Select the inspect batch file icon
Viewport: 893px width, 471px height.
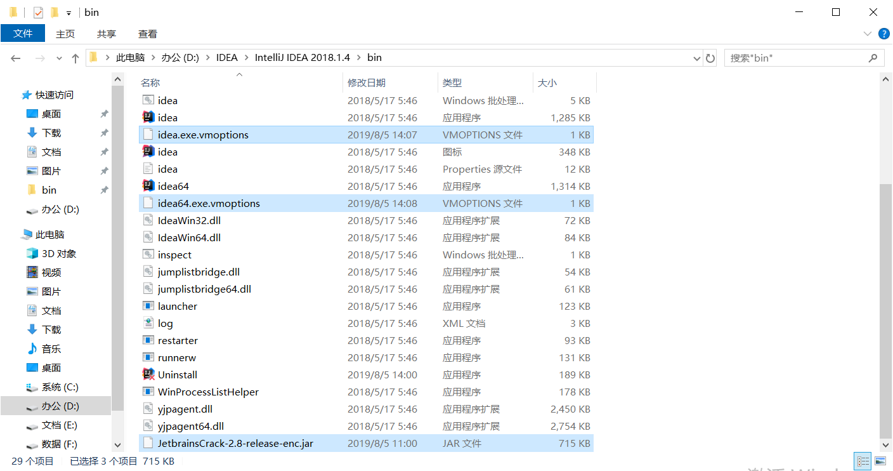[148, 255]
